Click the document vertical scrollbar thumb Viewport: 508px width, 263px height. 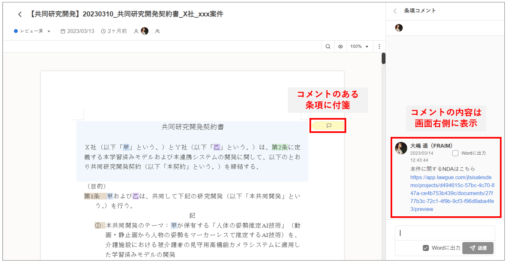(383, 58)
